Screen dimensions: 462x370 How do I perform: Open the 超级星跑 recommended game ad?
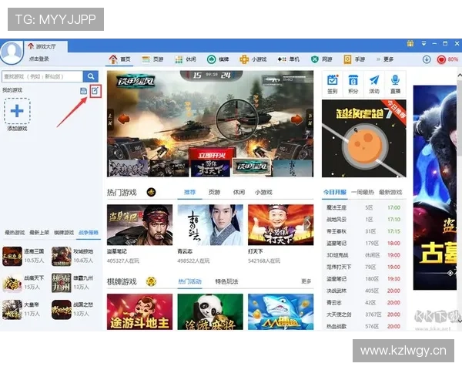(364, 139)
